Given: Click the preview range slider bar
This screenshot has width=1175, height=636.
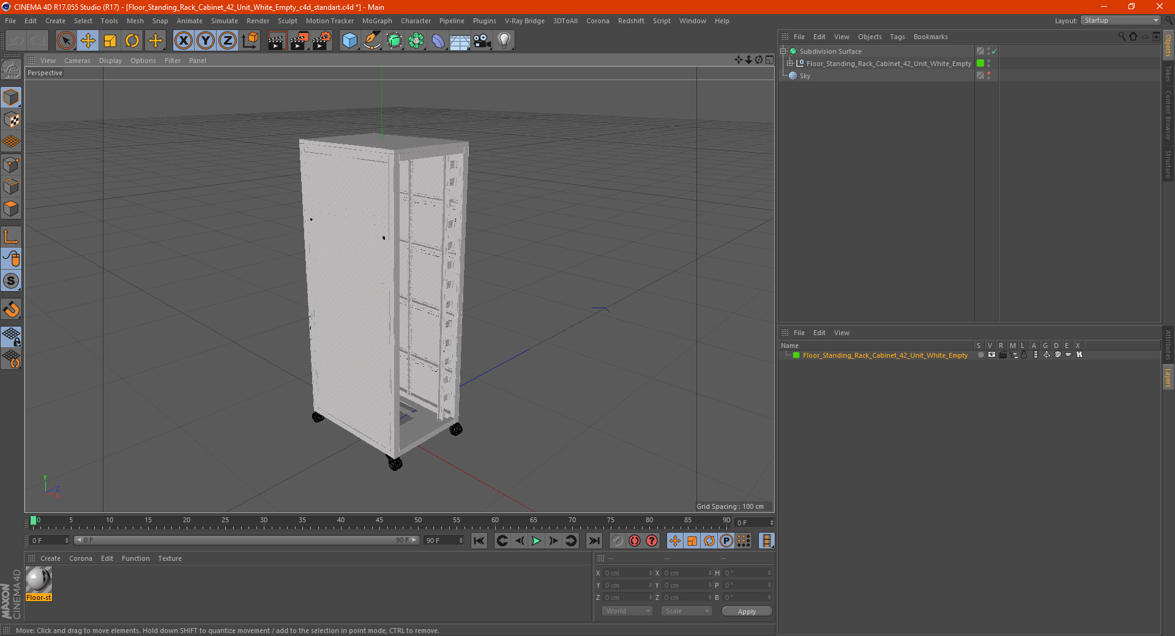Looking at the screenshot, I should pyautogui.click(x=246, y=541).
